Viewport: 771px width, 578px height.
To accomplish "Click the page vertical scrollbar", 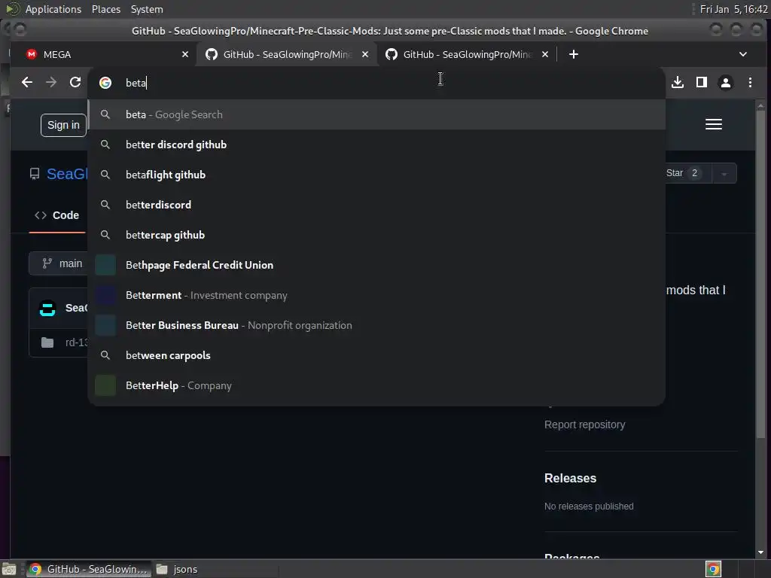I will [760, 275].
